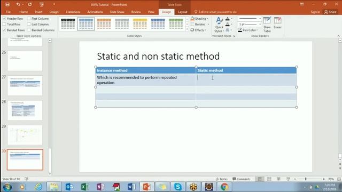Screen dimensions: 342x192
Task: Start Slide Show view from status bar
Action: tap(288, 179)
